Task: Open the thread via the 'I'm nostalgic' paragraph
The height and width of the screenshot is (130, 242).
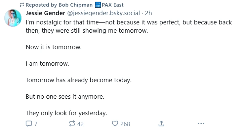Action: click(x=129, y=26)
